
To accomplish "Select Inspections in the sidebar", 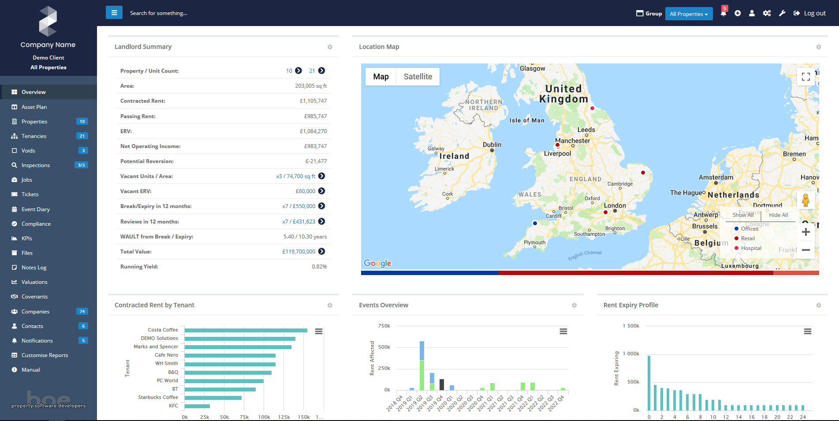I will coord(35,165).
